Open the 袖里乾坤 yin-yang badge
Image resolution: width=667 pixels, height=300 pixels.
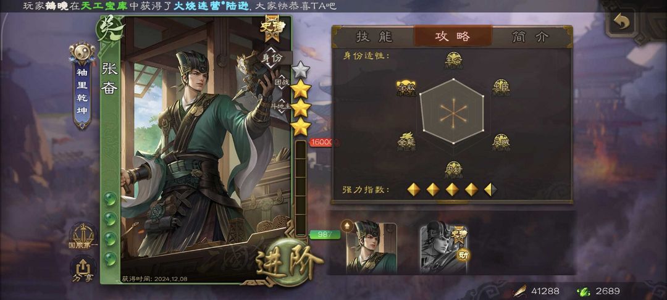point(82,85)
